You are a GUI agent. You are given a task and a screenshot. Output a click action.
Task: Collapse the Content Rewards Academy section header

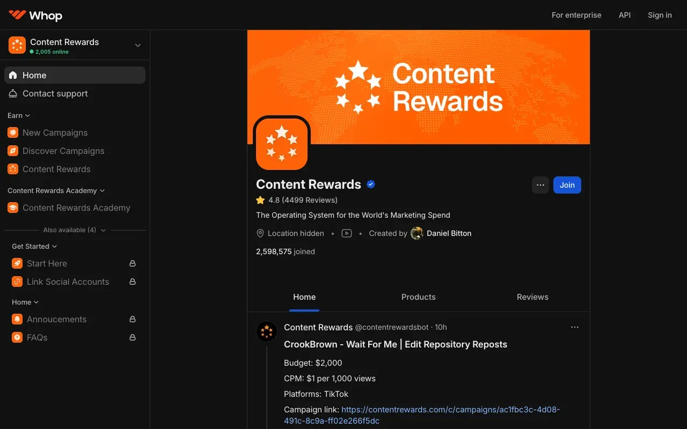[56, 190]
